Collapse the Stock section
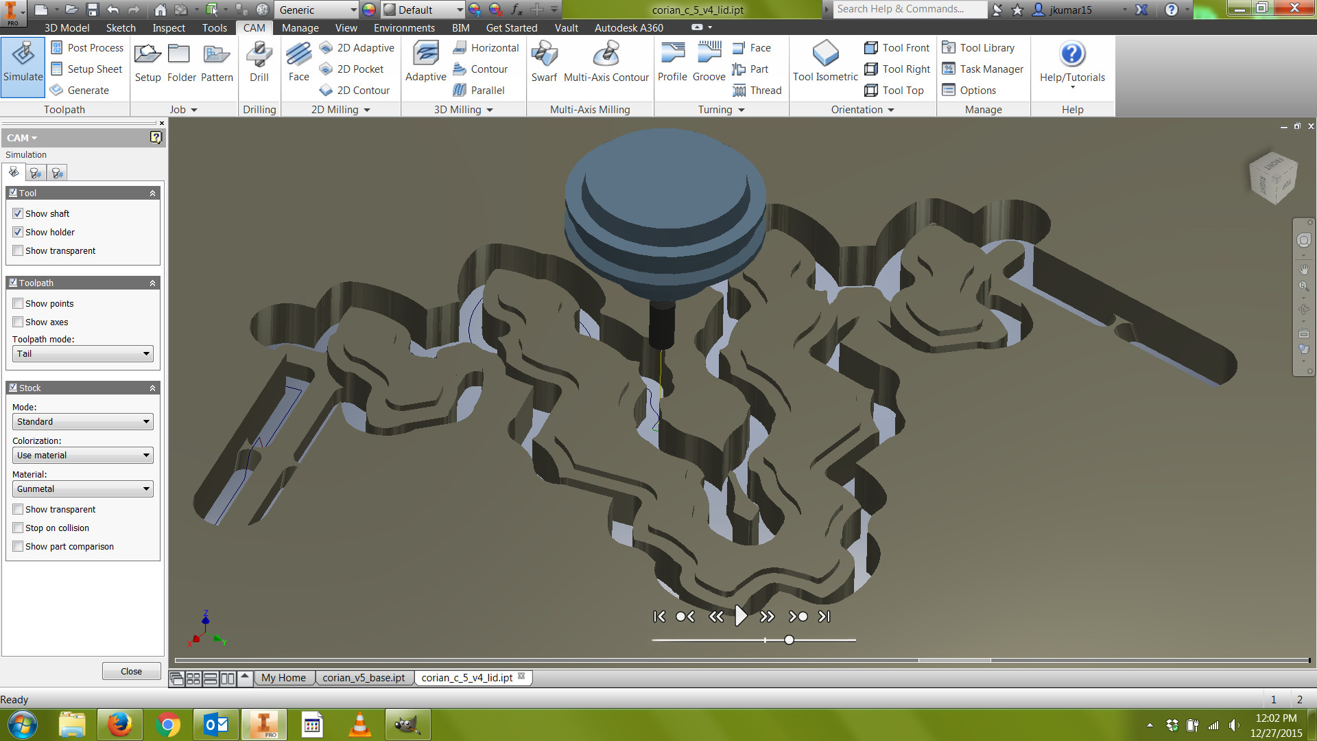1317x741 pixels. tap(152, 388)
